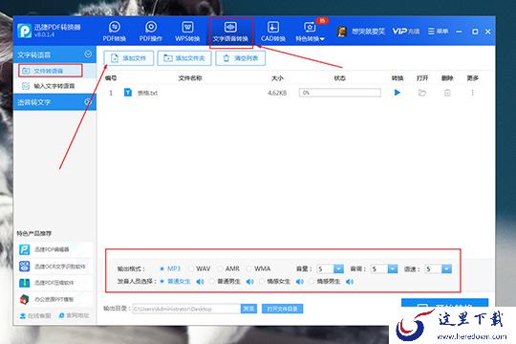
Task: Preview 情感女生 voice speaker icon
Action: point(300,282)
